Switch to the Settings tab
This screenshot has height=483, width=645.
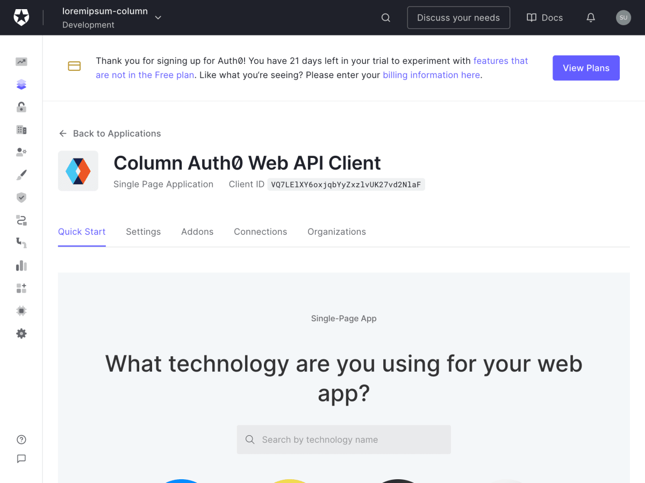[143, 232]
